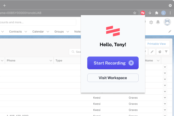
Task: Click the Visit Workspace button
Action: (113, 78)
